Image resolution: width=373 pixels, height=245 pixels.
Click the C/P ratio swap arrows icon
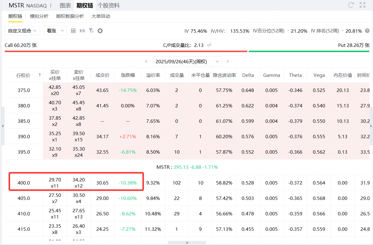(209, 45)
